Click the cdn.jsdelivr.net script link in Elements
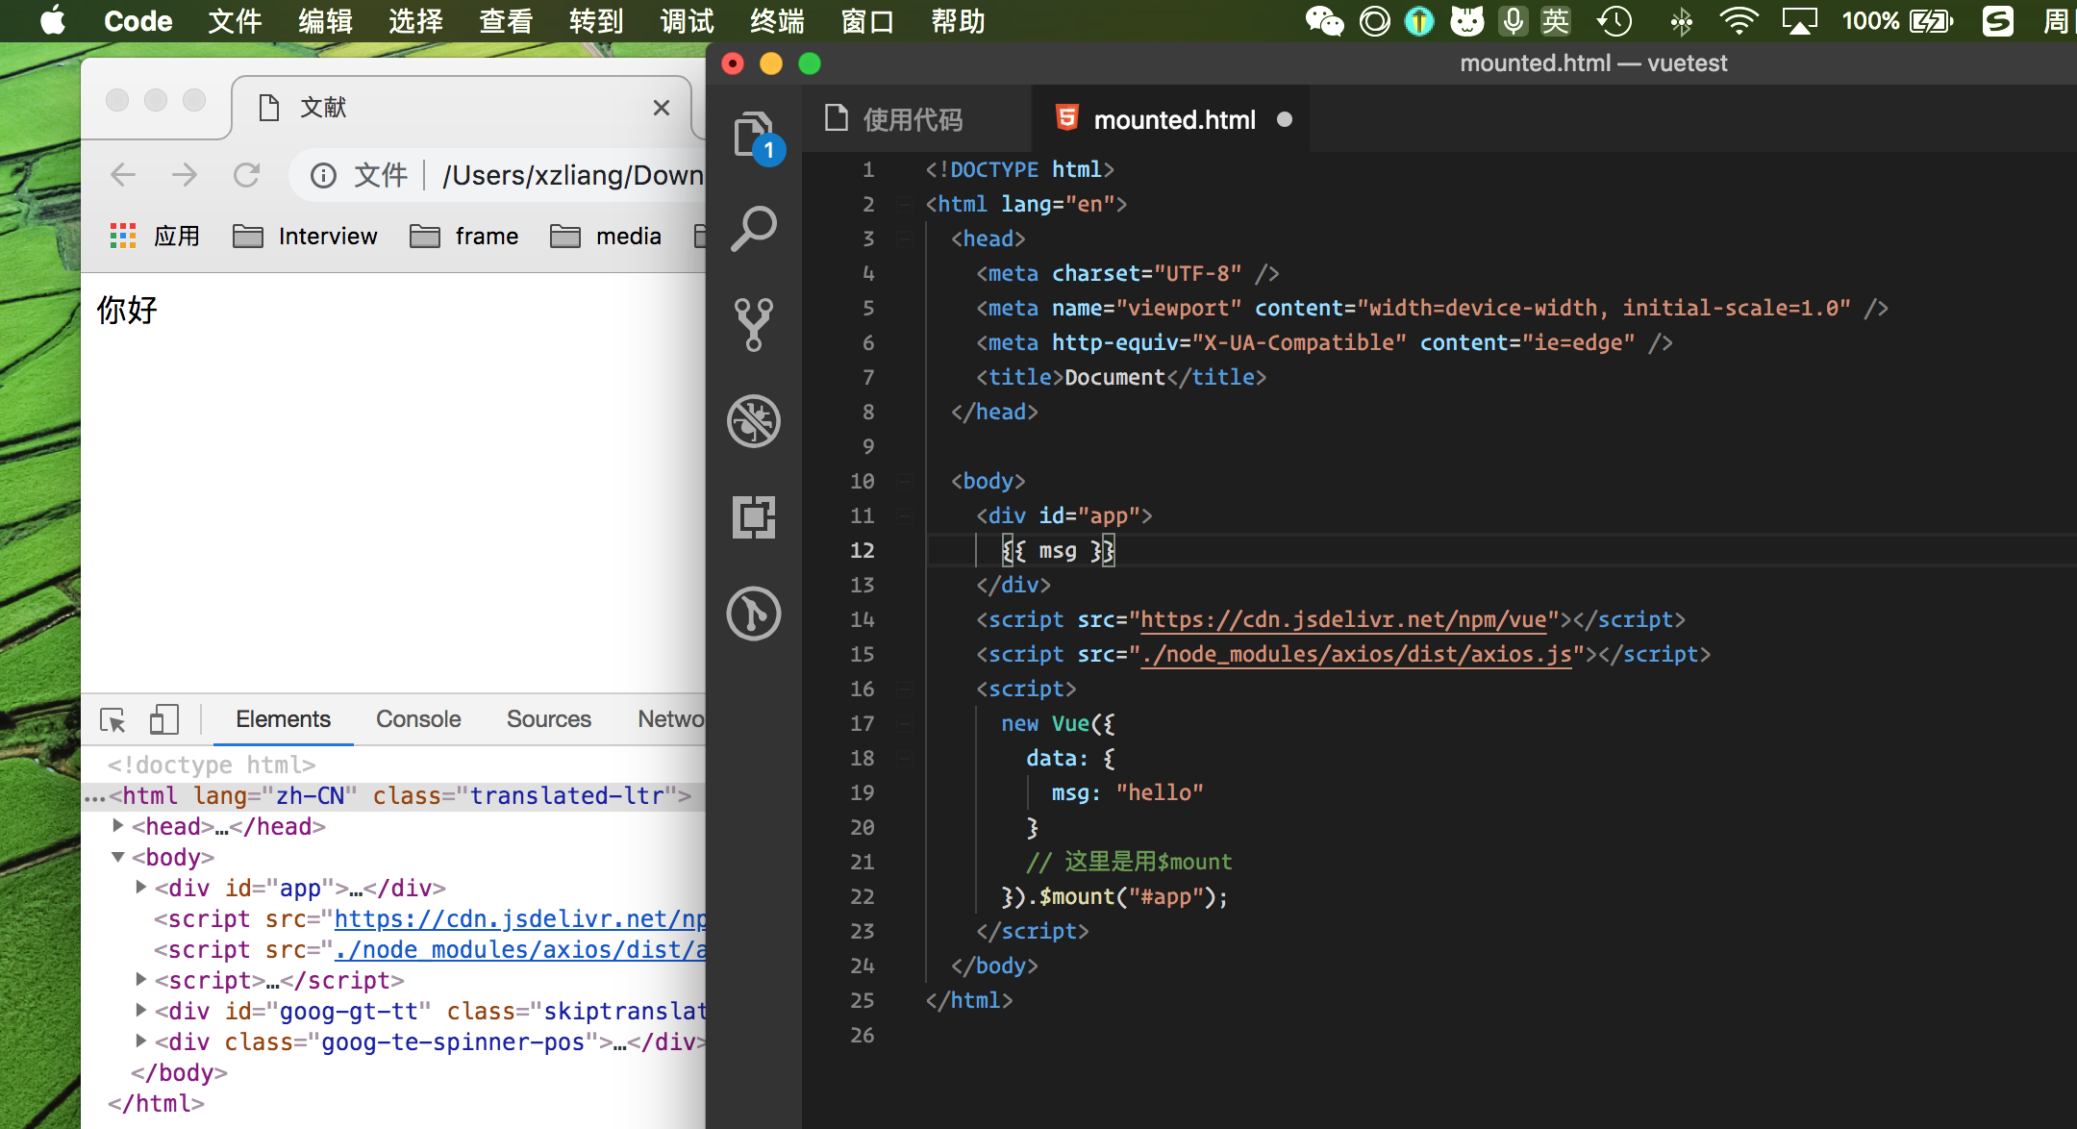The width and height of the screenshot is (2077, 1129). [519, 918]
